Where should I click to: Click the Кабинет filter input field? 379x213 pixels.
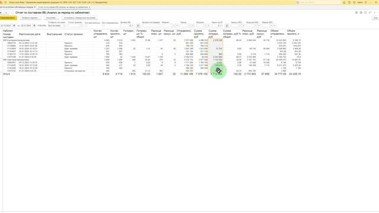pyautogui.click(x=167, y=25)
